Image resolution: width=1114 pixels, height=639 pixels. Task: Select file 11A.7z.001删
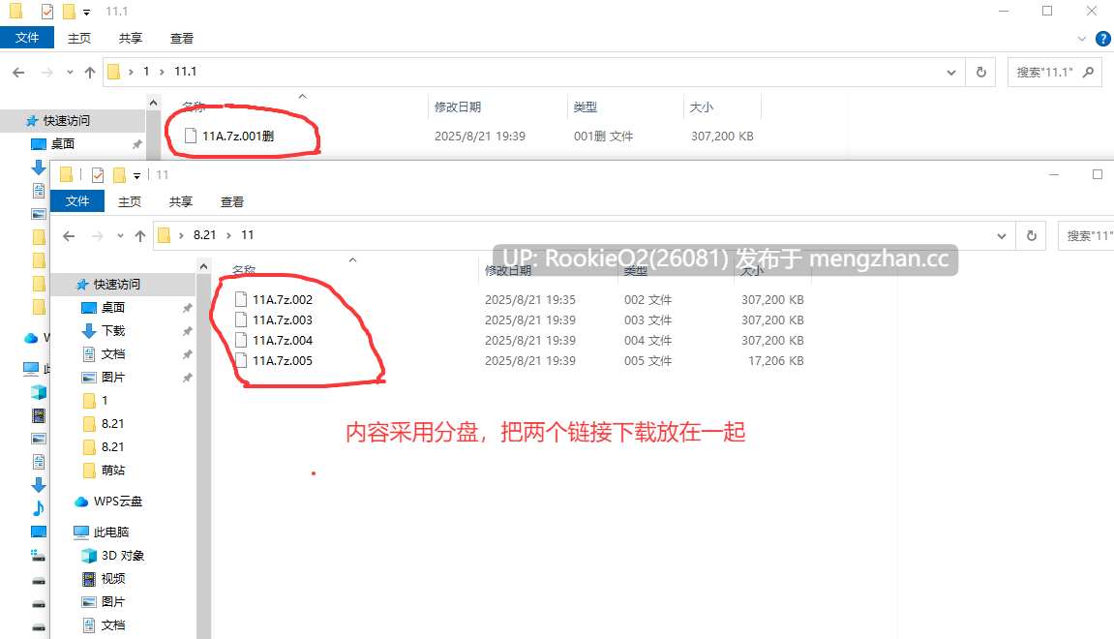coord(238,136)
